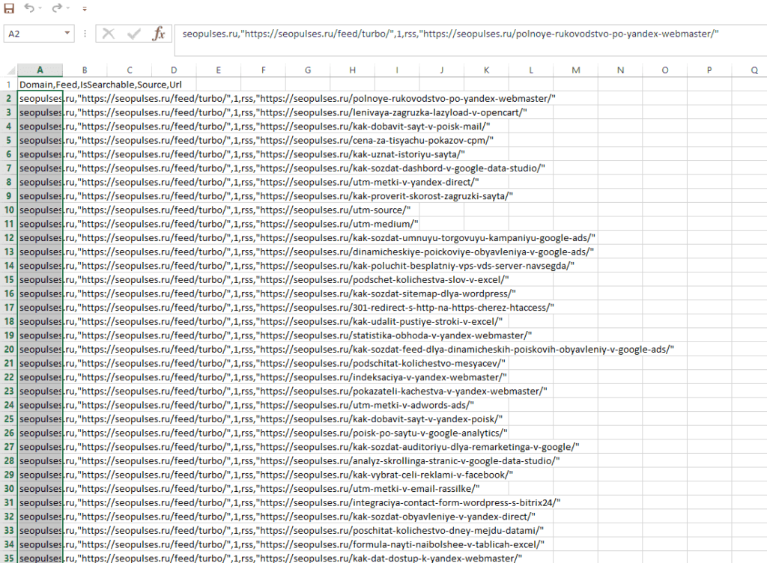Click row with 'formula-nayti-naibolshee-v-tablicah-excel' URL
767x563 pixels.
(282, 544)
